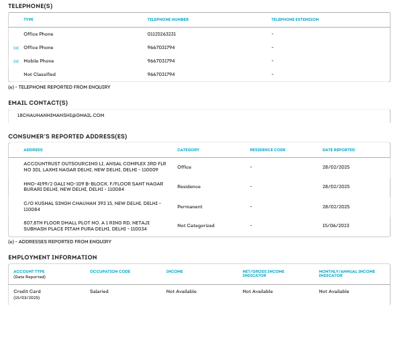Viewport: 410px width, 338px height.
Task: Click the DATE REPORTED column header
Action: click(339, 150)
